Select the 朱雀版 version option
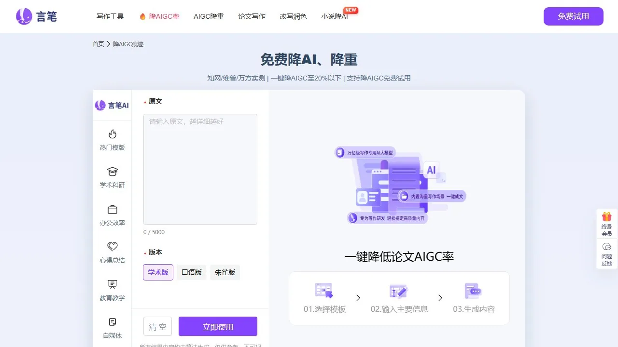 pos(225,272)
